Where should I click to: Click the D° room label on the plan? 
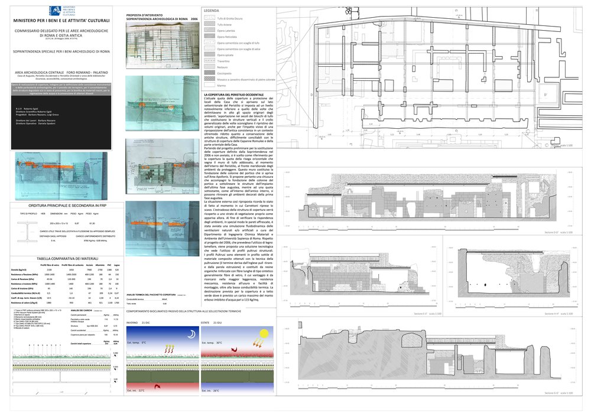click(x=545, y=95)
